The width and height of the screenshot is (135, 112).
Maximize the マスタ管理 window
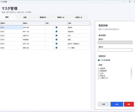coord(130,2)
